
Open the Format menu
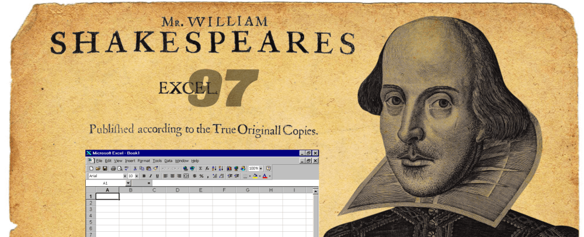[x=144, y=161]
